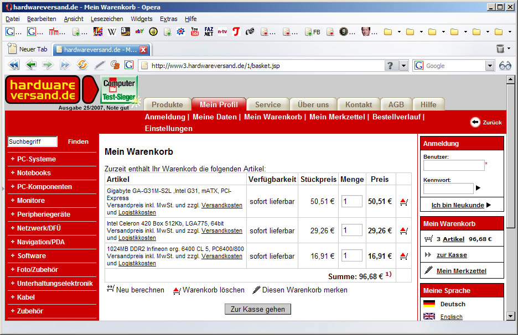Screen dimensions: 518x335
Task: Open the n-tv bookmark icon
Action: [222, 32]
